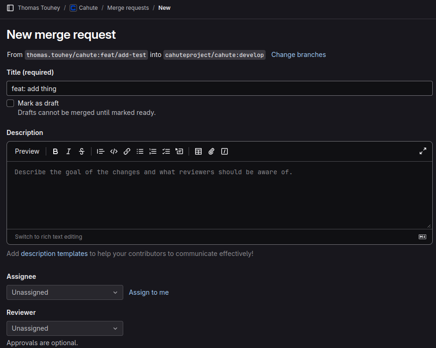Image resolution: width=436 pixels, height=348 pixels.
Task: Attach a file using the paperclip icon
Action: click(211, 151)
